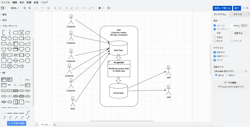Open the US-Letter paper size dropdown
This screenshot has width=250, height=127.
coord(231,71)
